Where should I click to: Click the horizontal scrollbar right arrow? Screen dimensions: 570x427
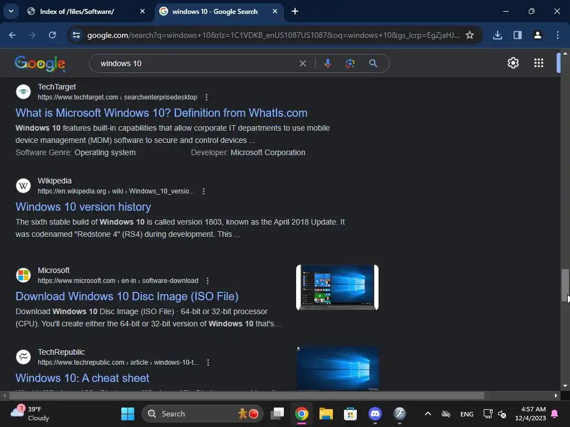point(556,395)
